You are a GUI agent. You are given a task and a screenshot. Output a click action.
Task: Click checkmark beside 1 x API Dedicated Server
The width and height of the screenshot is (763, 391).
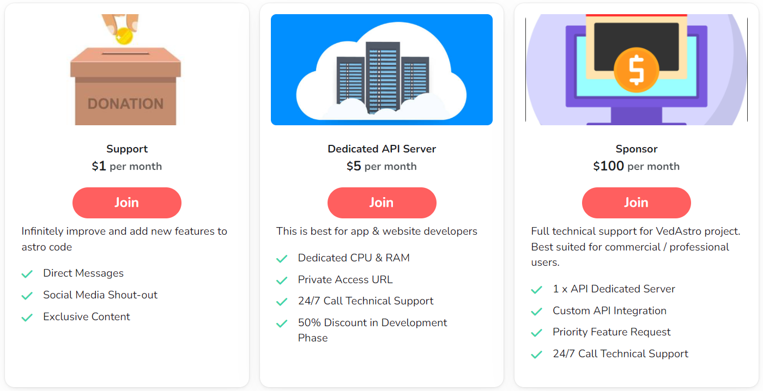point(537,290)
